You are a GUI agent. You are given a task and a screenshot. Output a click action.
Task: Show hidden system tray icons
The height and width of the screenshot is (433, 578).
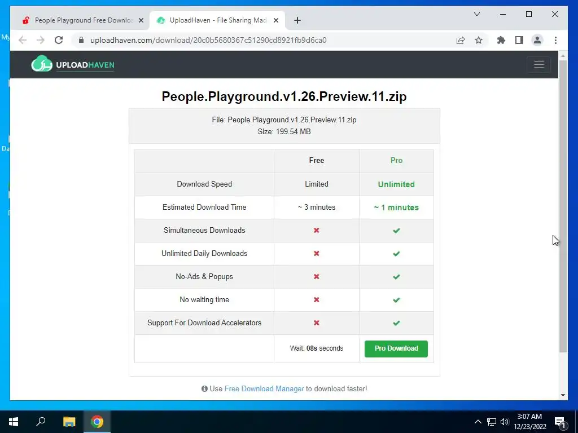pyautogui.click(x=478, y=422)
